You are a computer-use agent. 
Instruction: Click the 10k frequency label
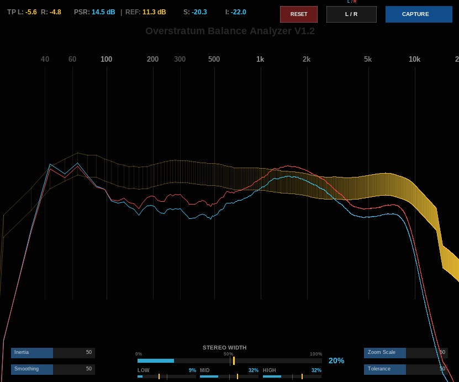pyautogui.click(x=414, y=60)
